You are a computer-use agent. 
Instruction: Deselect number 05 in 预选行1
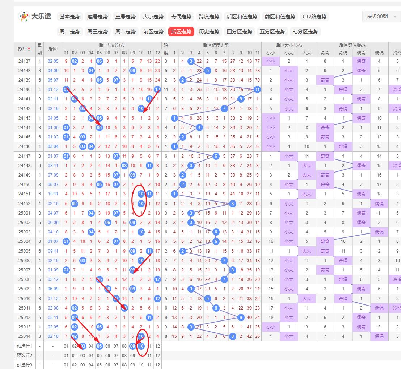(100, 346)
